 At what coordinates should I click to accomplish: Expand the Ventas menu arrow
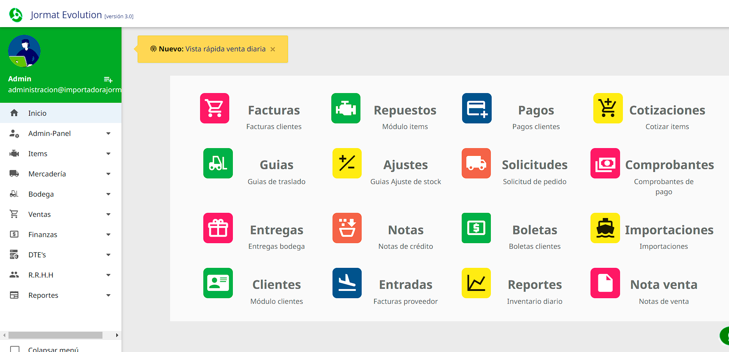click(x=108, y=214)
